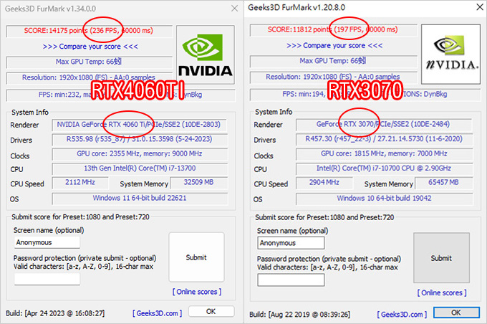Click 'Windows 11 64-bit build 22621' OS value
The image size is (487, 324).
[x=140, y=199]
